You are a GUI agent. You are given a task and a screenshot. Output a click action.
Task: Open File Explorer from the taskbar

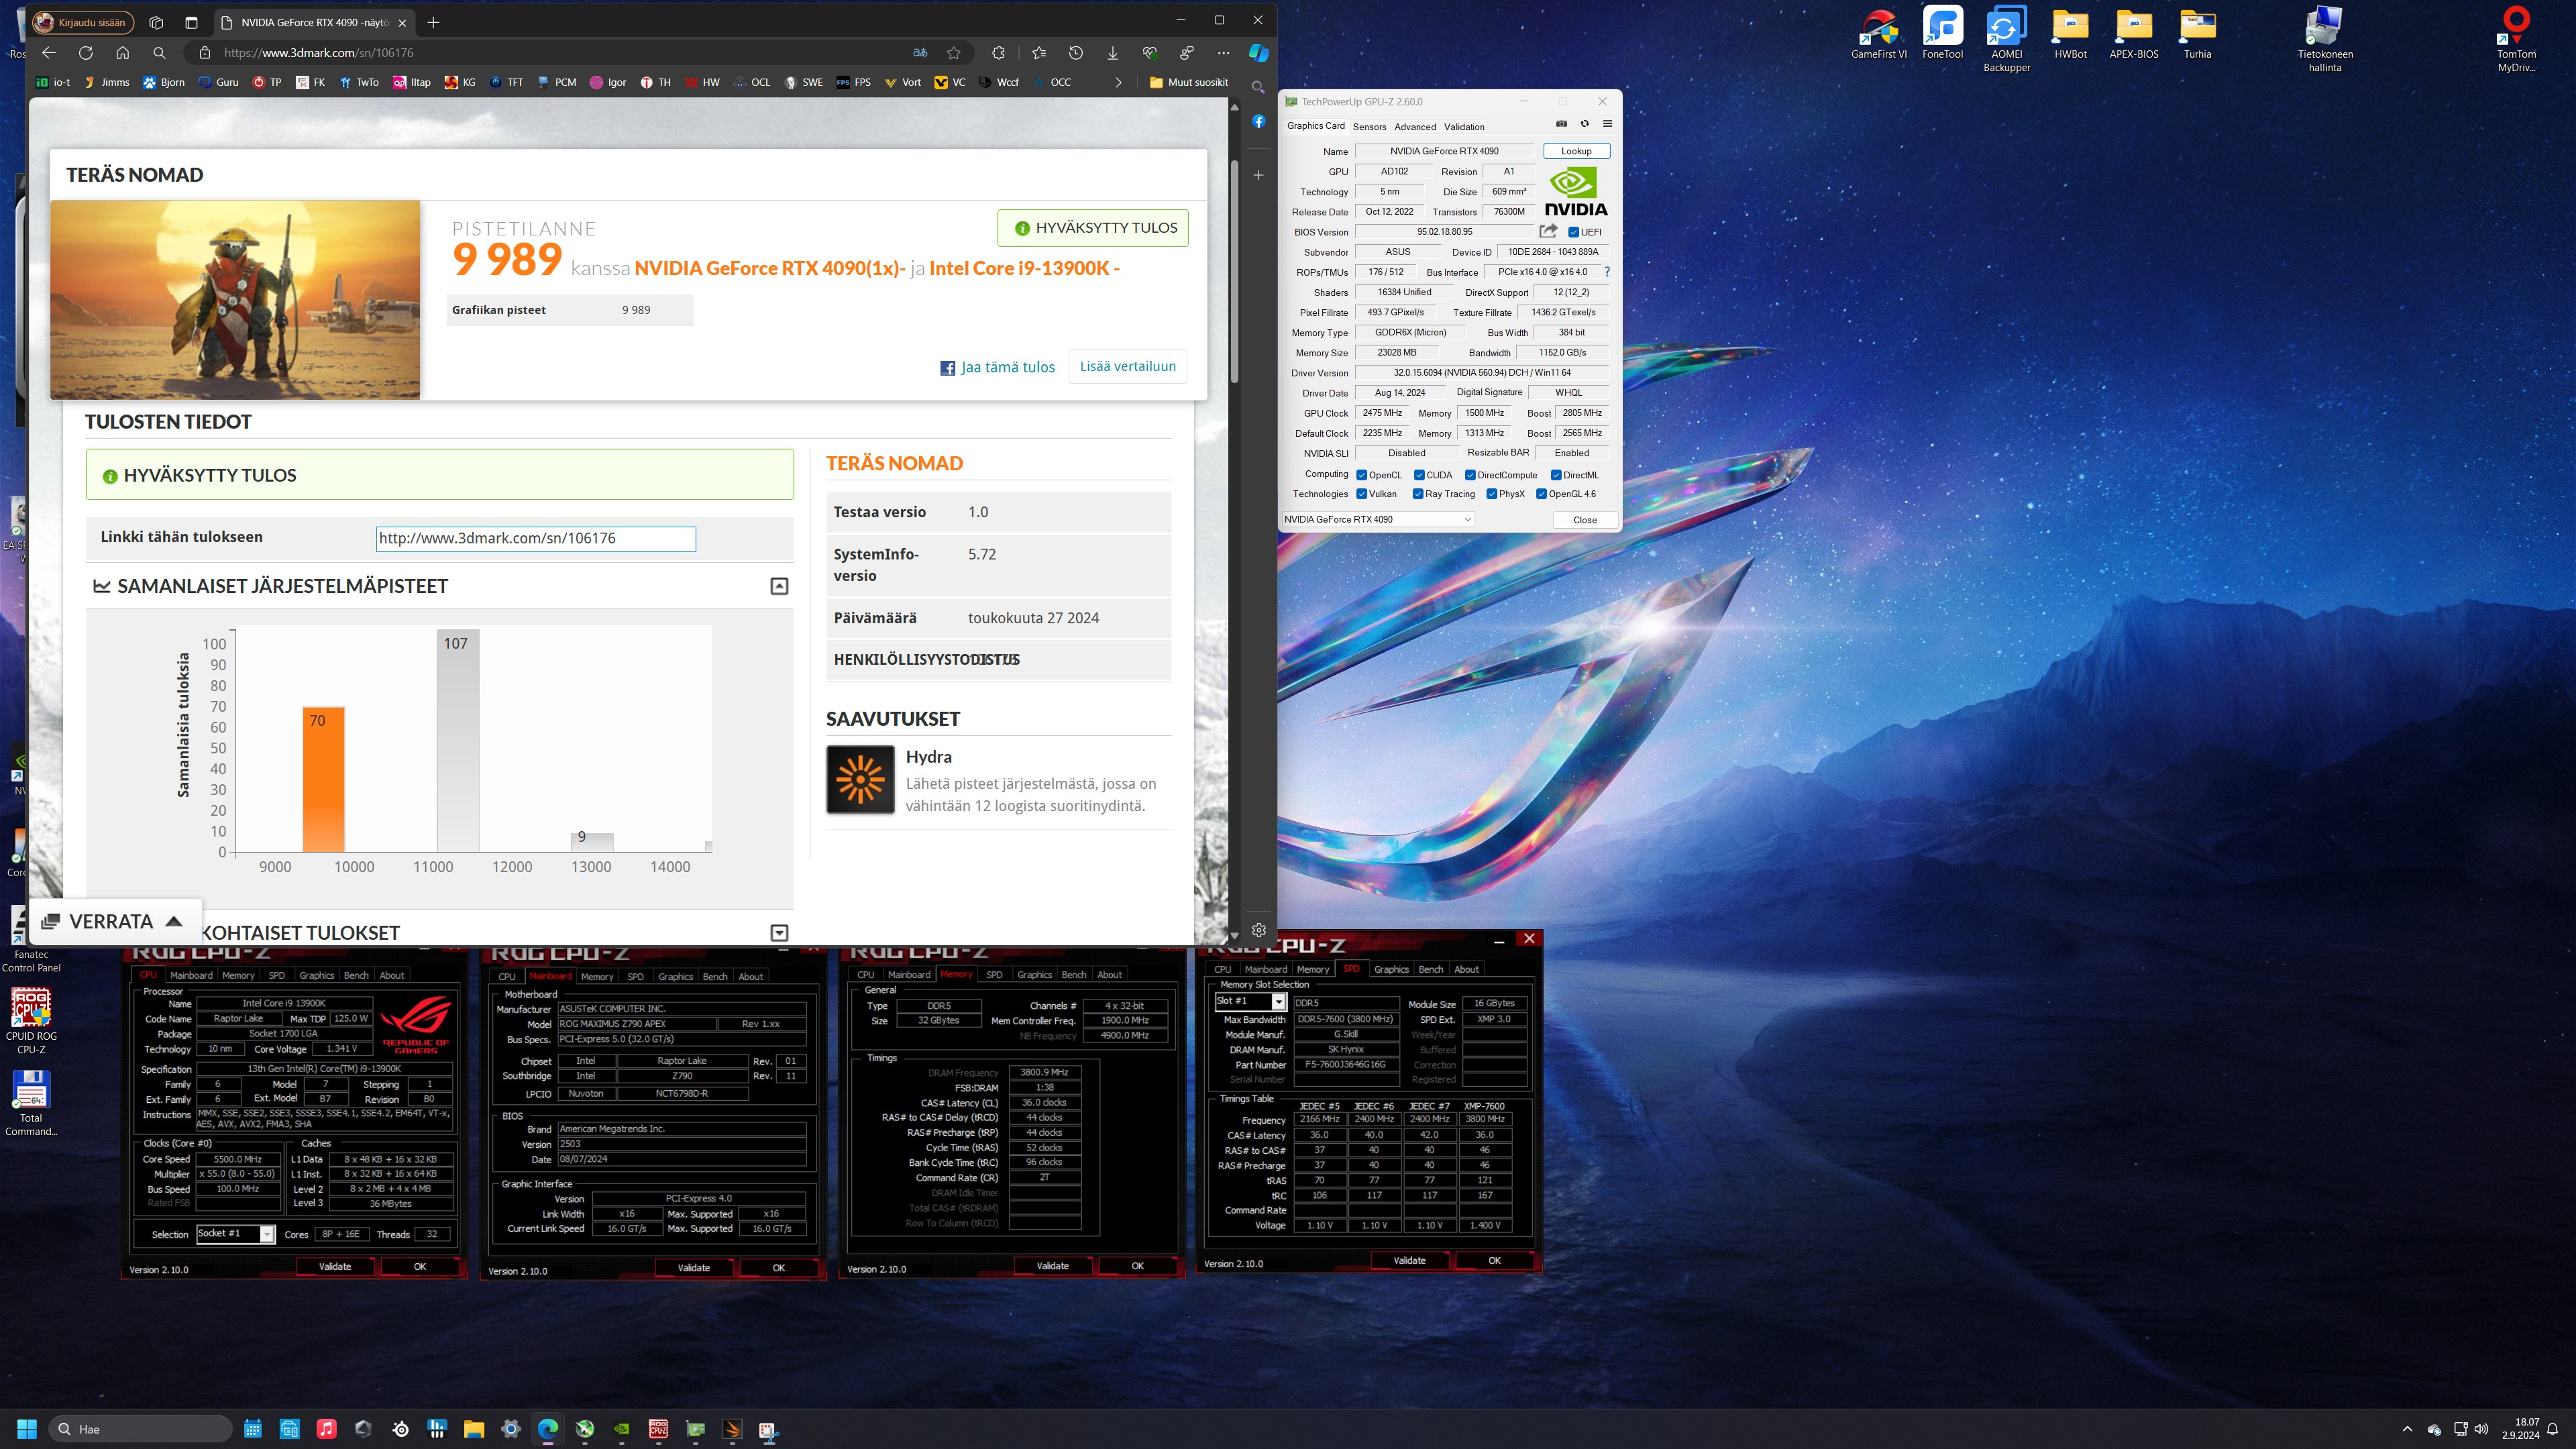point(474,1429)
